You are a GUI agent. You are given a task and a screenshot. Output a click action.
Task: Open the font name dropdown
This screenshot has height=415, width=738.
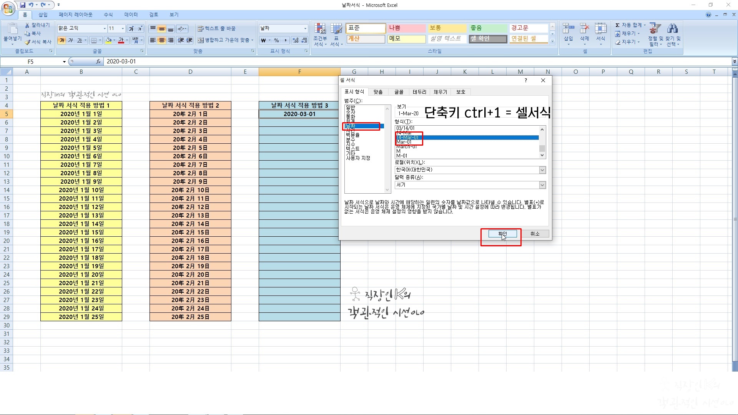[104, 29]
